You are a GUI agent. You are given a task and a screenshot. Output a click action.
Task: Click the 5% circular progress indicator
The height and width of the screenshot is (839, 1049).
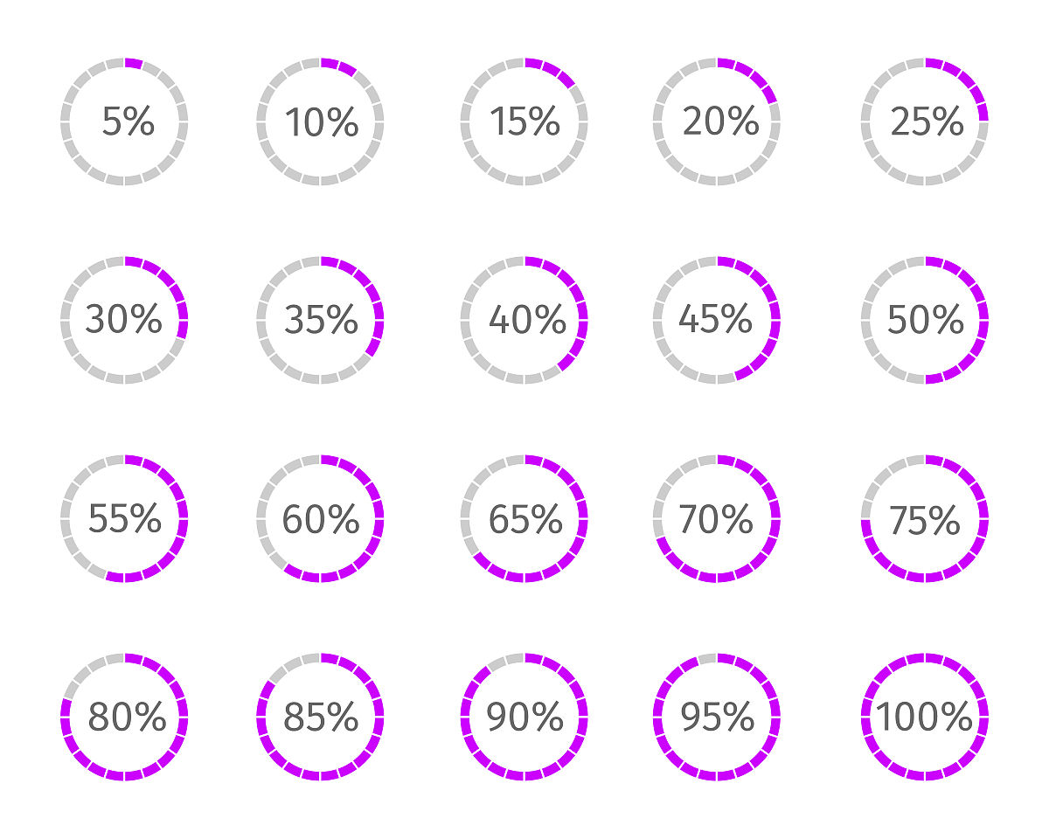click(124, 121)
